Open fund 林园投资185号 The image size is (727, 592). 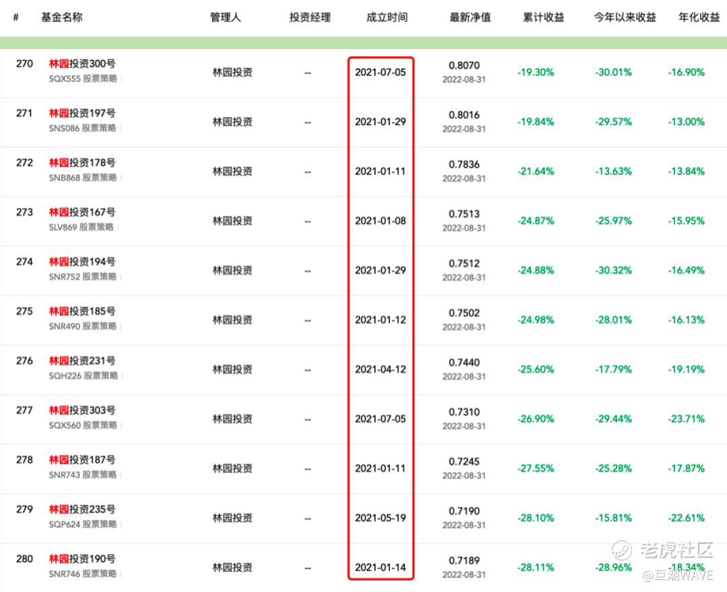[82, 311]
